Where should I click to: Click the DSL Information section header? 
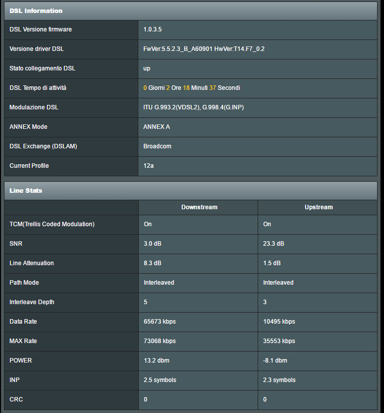pos(36,10)
